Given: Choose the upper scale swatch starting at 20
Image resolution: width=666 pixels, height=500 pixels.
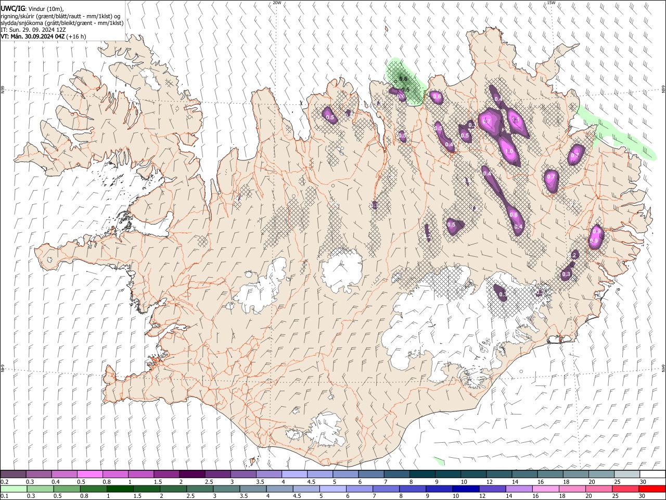Looking at the screenshot, I should 601,474.
